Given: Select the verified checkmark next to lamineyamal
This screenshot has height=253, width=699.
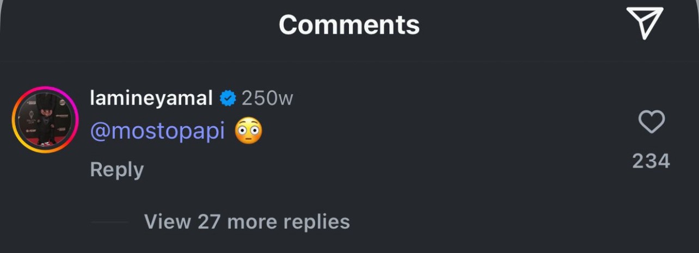Looking at the screenshot, I should tap(228, 98).
